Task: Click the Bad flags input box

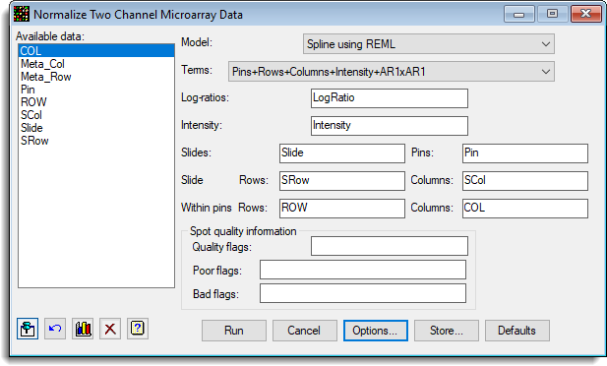Action: (x=363, y=293)
